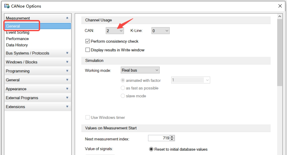
Task: Click the Channel Usage heading
Action: [x=99, y=20]
